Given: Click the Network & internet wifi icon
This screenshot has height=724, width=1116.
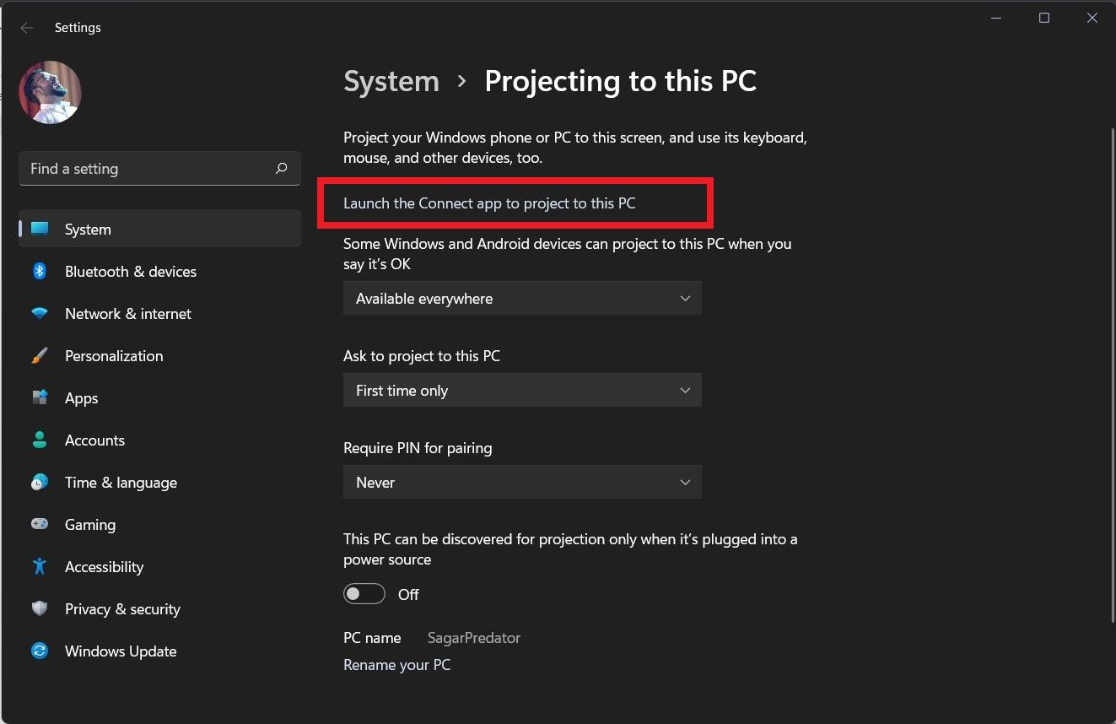Looking at the screenshot, I should pyautogui.click(x=40, y=314).
